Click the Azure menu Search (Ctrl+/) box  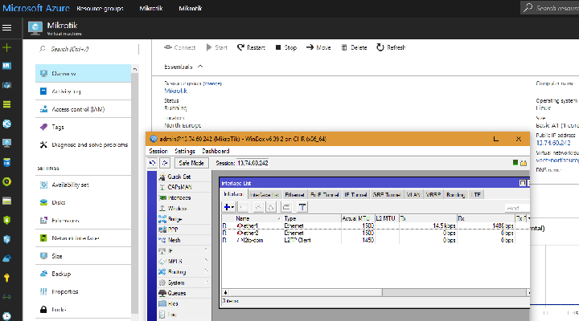click(x=88, y=49)
